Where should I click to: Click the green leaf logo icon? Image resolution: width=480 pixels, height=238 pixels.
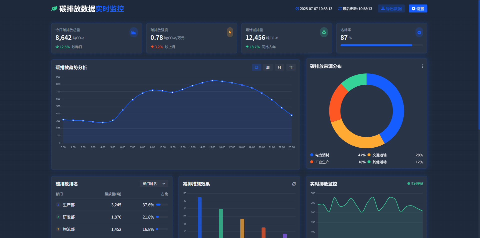pyautogui.click(x=54, y=9)
